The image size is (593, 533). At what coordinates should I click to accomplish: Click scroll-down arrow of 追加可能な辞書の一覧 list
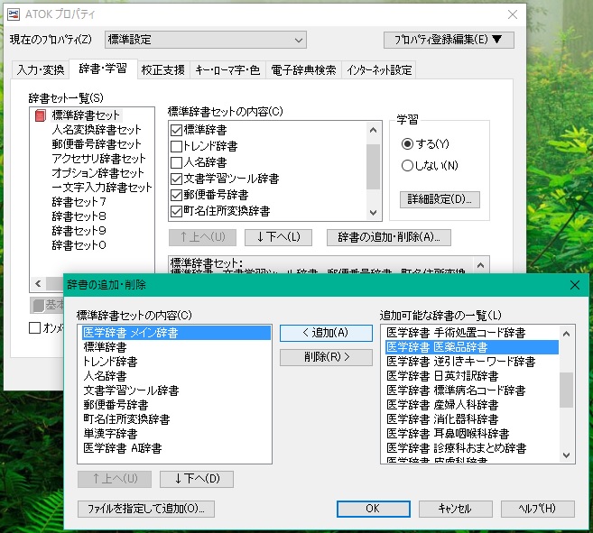click(x=566, y=455)
